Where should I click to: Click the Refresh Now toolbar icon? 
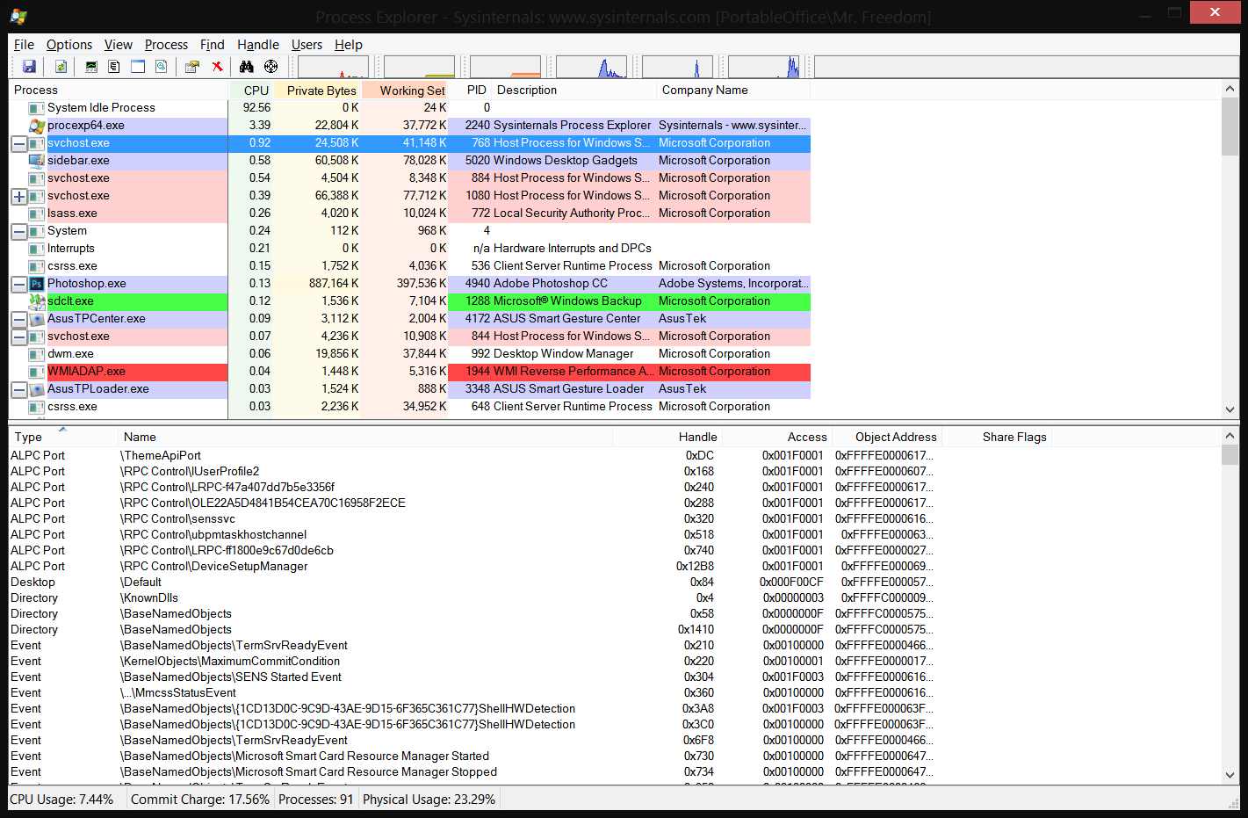point(61,67)
